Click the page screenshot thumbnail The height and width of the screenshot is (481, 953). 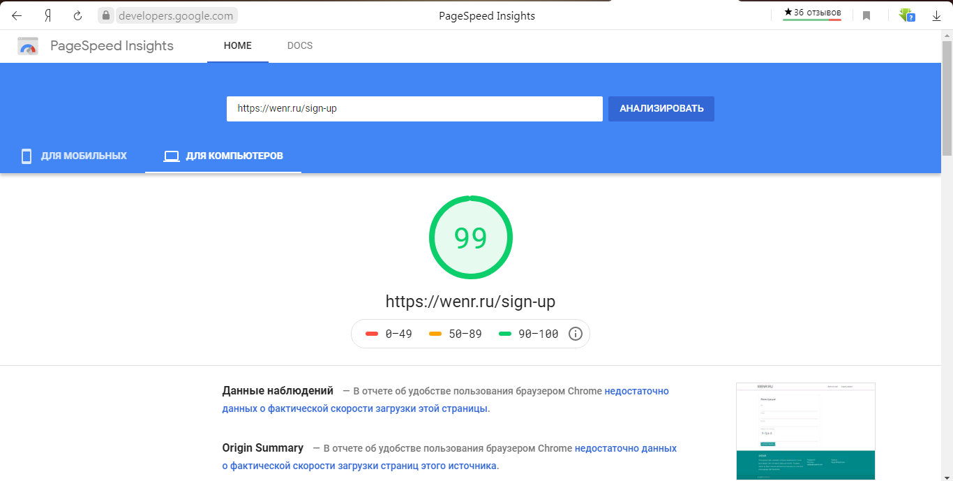tap(805, 431)
